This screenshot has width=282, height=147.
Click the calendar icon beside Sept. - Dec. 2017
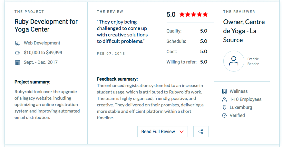tap(17, 62)
